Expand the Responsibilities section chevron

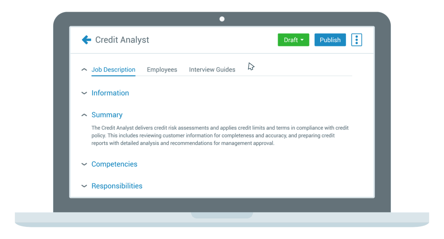[84, 186]
